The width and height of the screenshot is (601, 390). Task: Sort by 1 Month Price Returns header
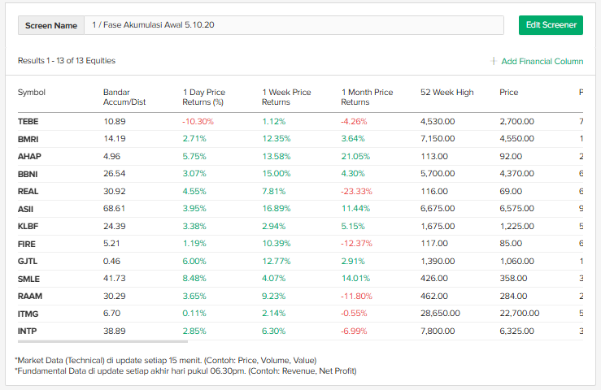click(367, 97)
